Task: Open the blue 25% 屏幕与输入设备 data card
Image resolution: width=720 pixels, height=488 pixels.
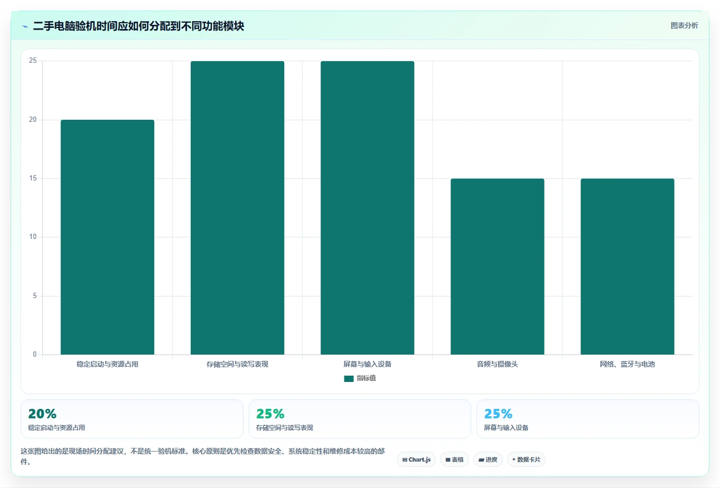Action: point(588,419)
